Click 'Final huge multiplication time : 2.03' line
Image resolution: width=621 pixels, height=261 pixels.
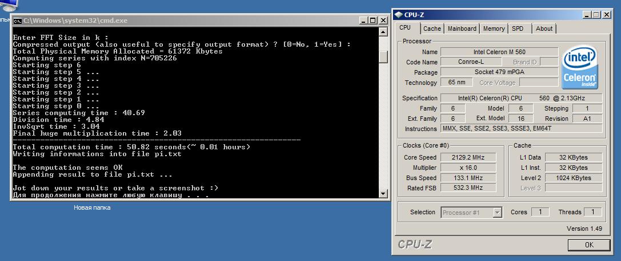coord(97,133)
